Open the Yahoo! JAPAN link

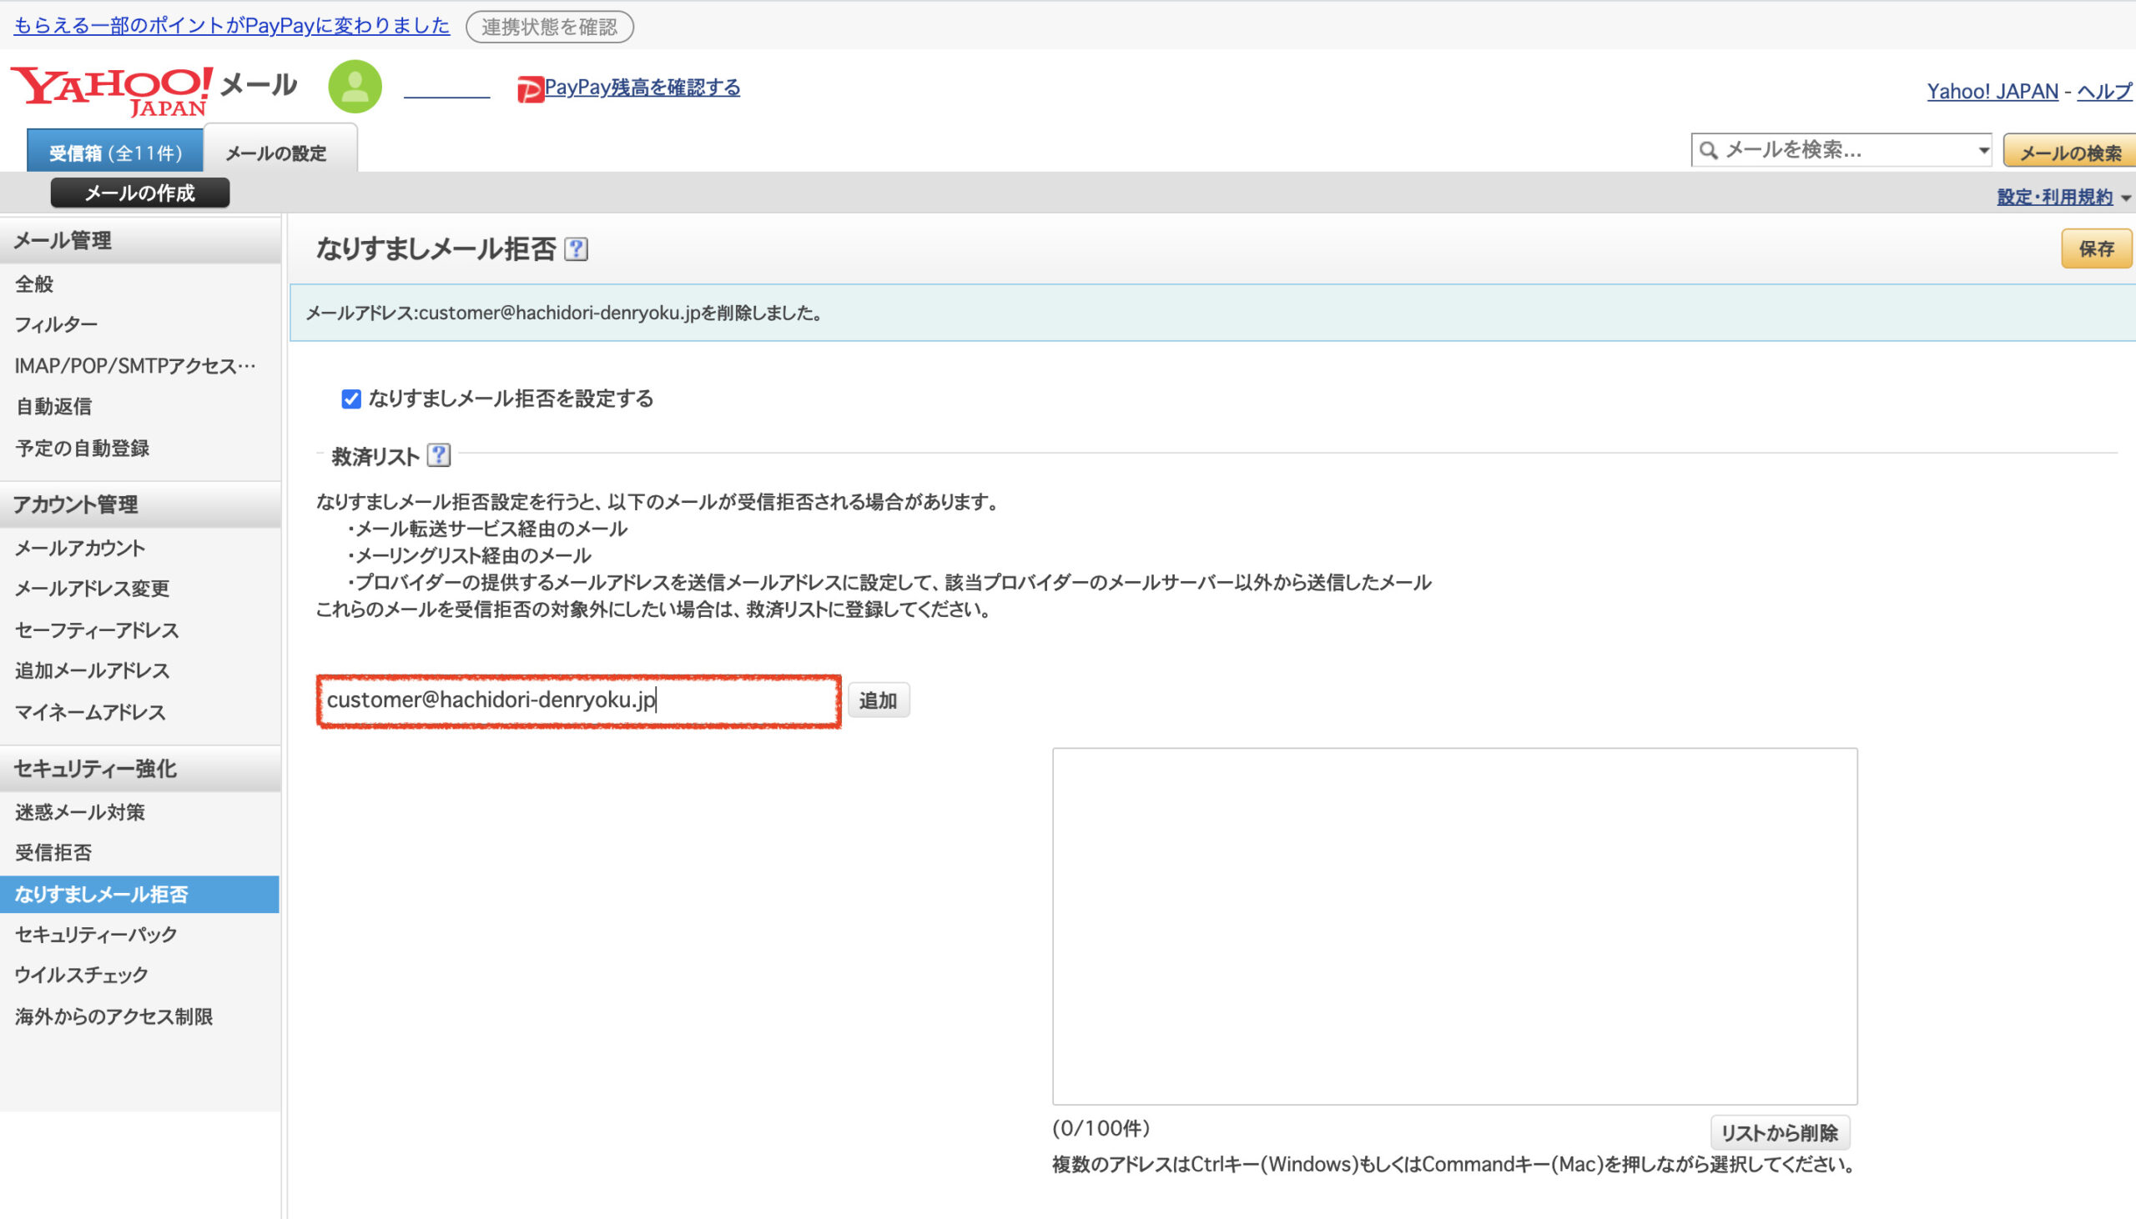1992,91
